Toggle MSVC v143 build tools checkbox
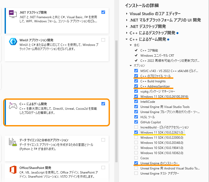 pyautogui.click(x=136, y=71)
